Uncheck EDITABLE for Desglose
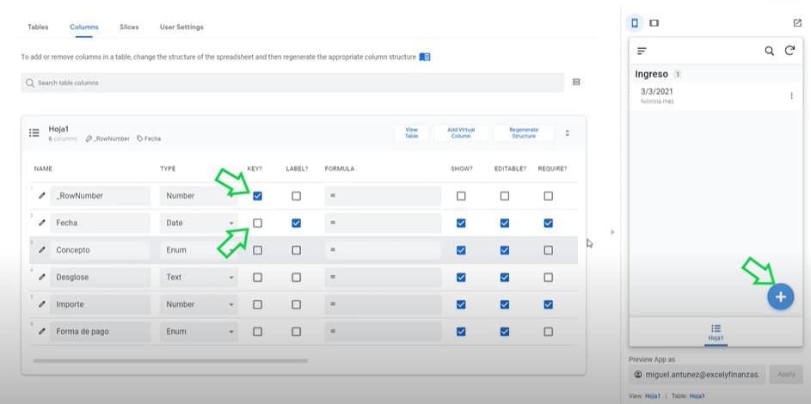The image size is (811, 404). point(504,278)
